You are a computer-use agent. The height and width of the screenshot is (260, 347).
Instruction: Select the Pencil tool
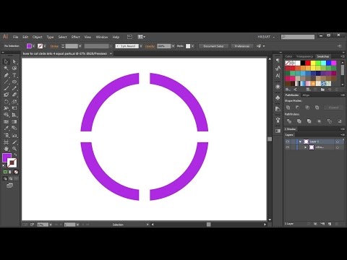click(14, 88)
